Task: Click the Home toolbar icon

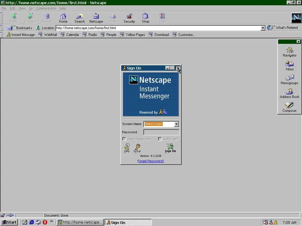Action: [63, 18]
